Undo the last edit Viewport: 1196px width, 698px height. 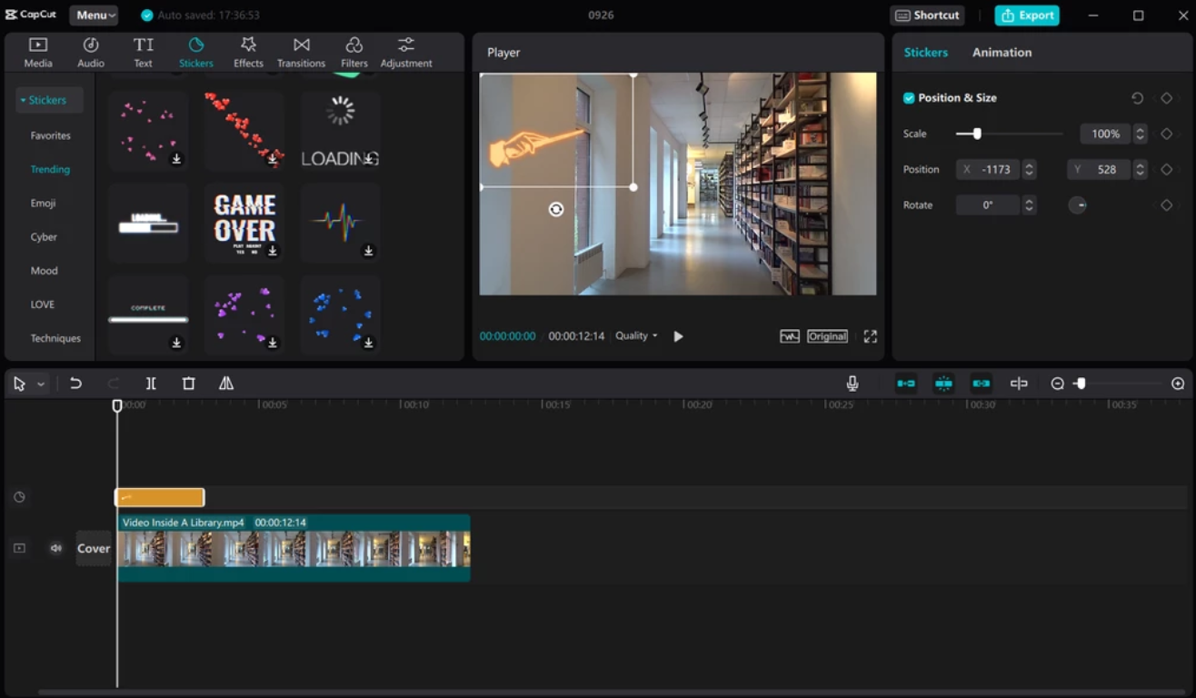click(76, 383)
